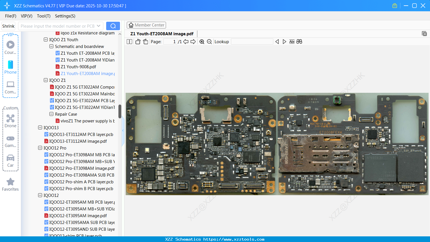Click the zoom out magnifier icon
The image size is (430, 242).
(209, 42)
